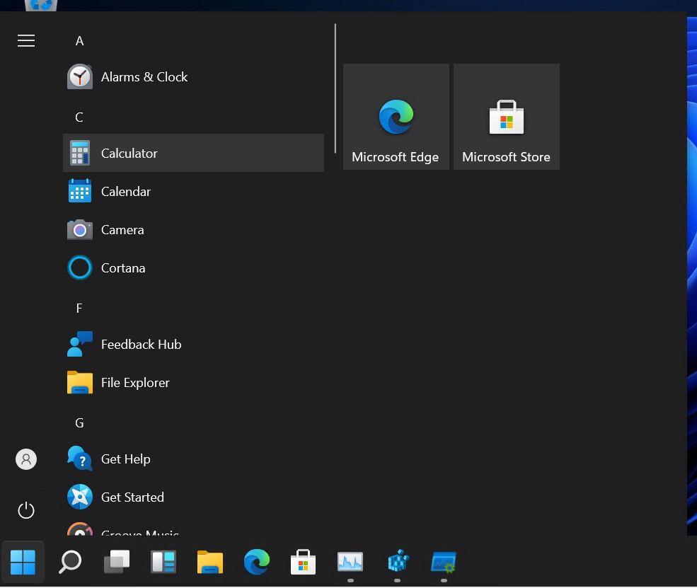Screen dimensions: 697x588
Task: Open Widgets from the taskbar
Action: (163, 562)
